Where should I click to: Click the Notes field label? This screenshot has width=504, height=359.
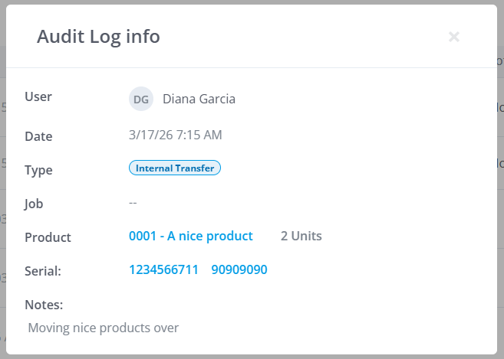click(44, 305)
